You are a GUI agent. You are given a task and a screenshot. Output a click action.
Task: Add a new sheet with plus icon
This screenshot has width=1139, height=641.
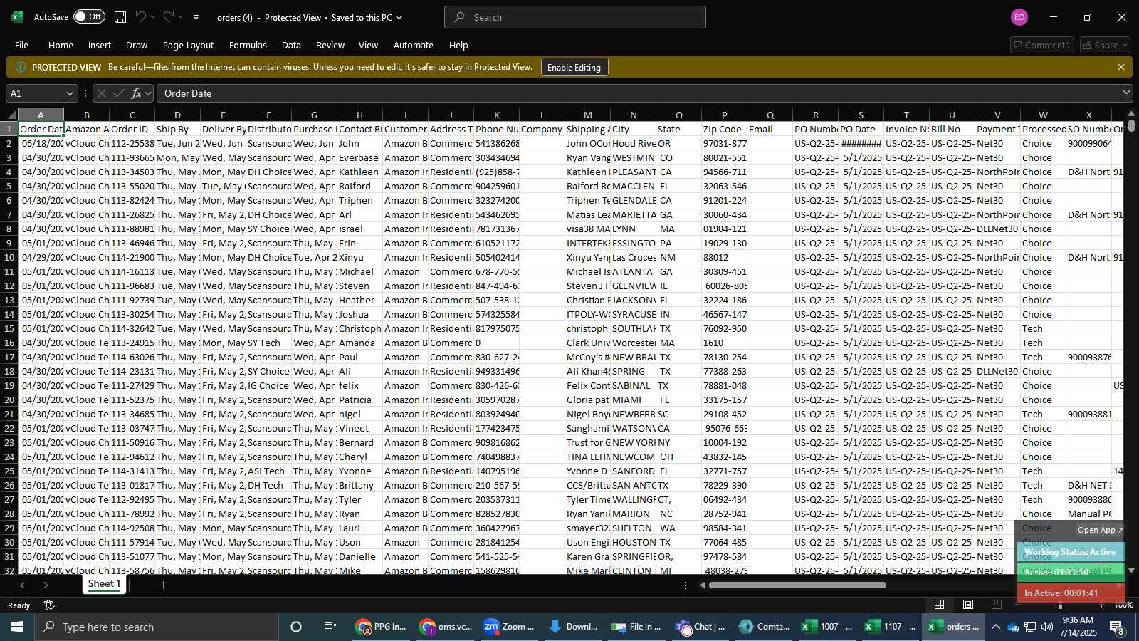pos(163,585)
